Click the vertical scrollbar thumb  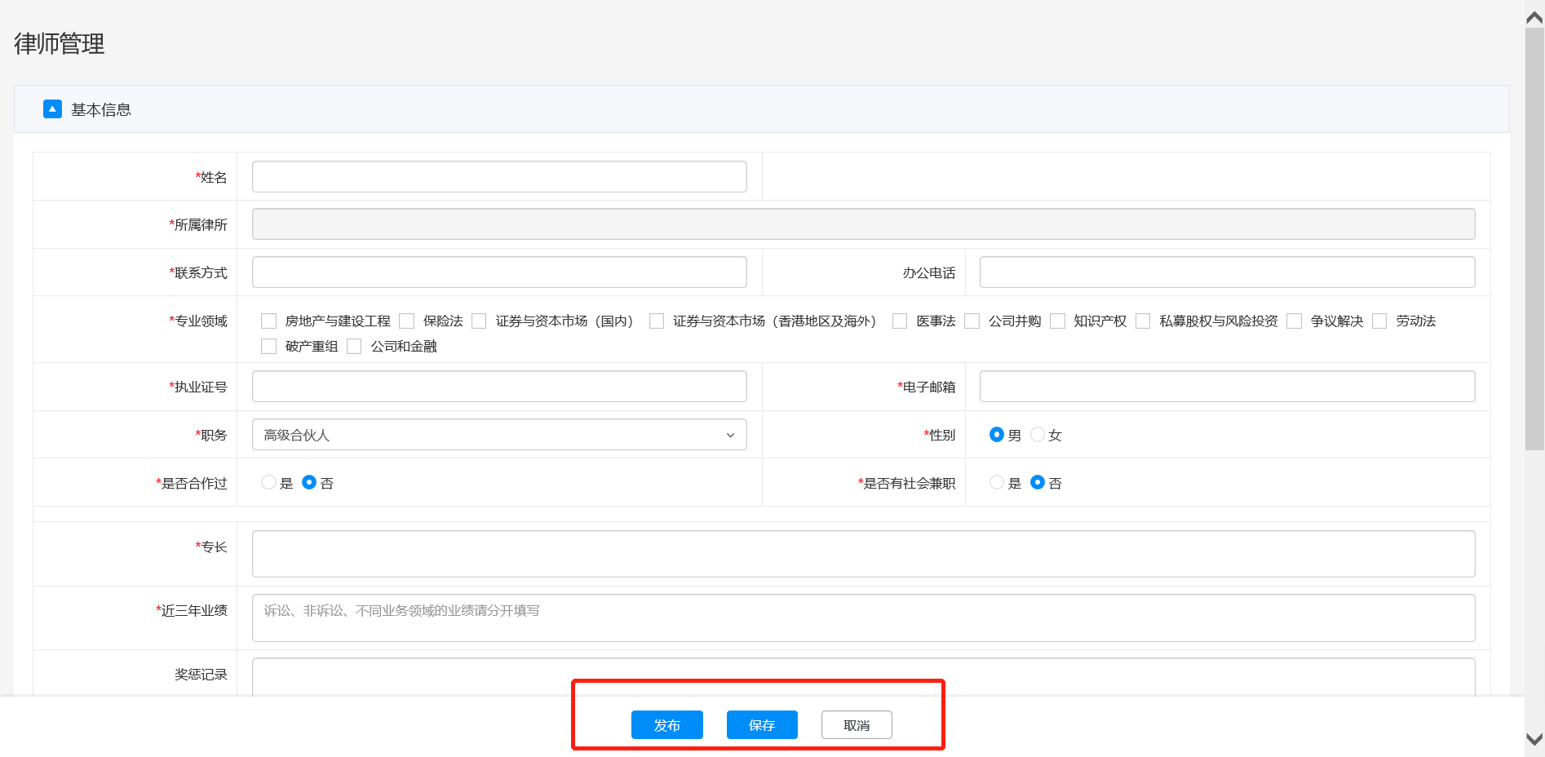[x=1534, y=238]
